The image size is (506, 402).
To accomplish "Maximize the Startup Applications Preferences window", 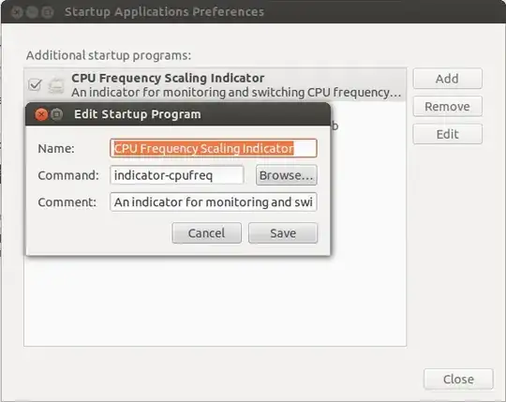I will click(x=48, y=12).
